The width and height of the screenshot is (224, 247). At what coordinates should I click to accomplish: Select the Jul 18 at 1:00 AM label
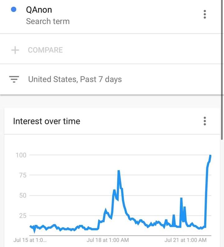coord(108,240)
